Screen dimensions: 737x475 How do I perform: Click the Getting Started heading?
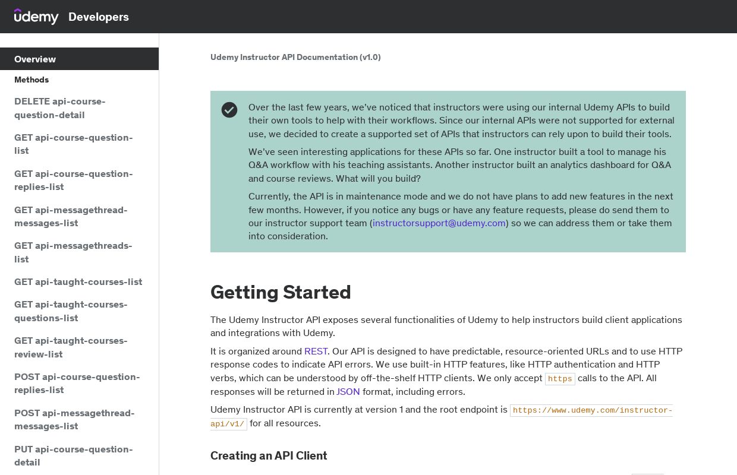(281, 292)
